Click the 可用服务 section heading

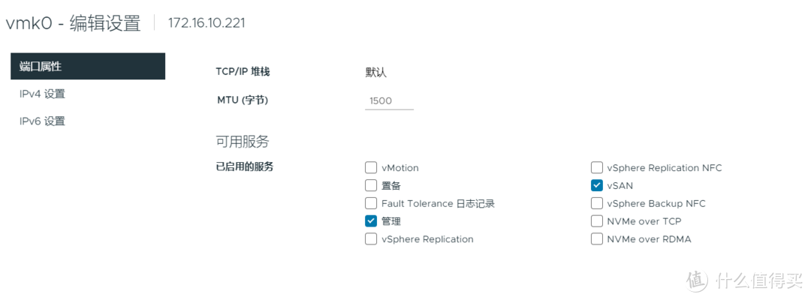pos(243,141)
